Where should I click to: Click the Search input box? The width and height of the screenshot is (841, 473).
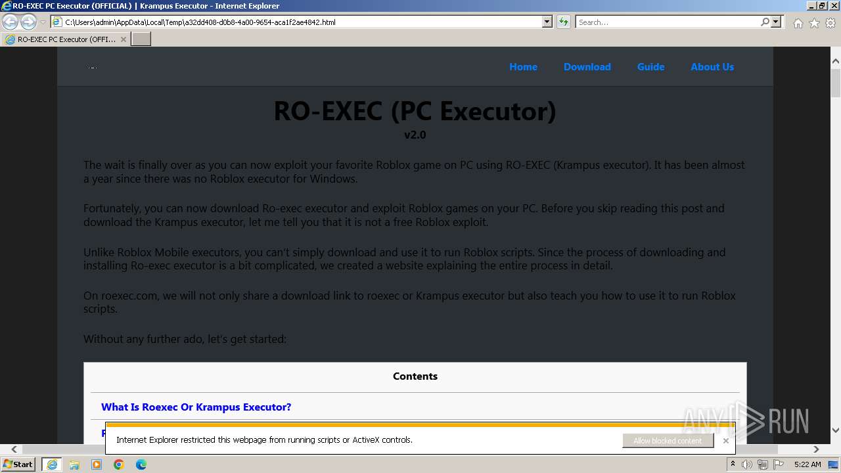[668, 22]
